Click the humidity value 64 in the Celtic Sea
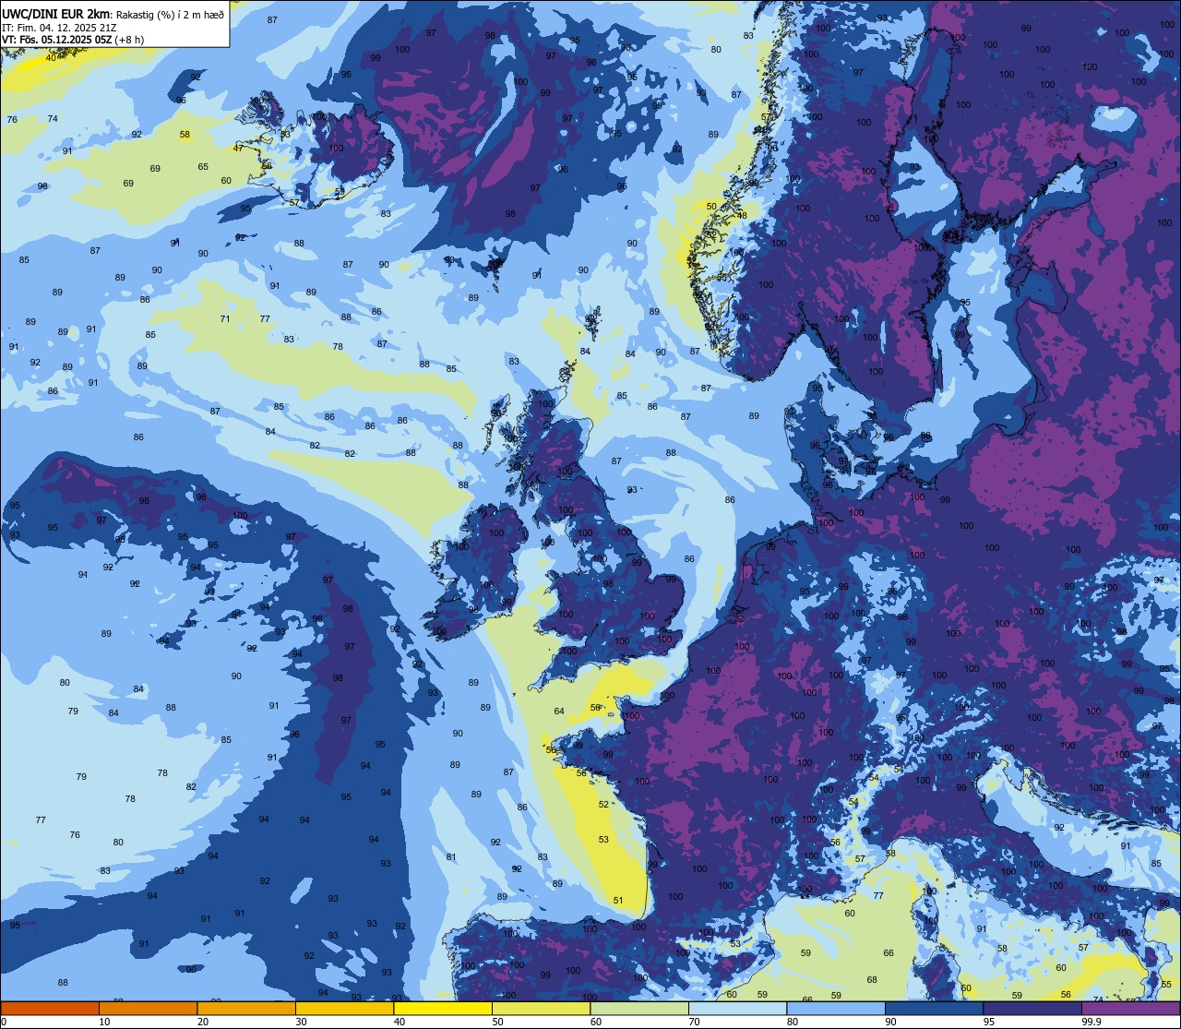Screen dimensions: 1181x1029 tap(559, 711)
